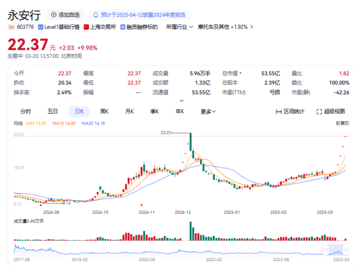Viewport: 355px width, 266px height.
Task: Click the 市盈(静) -42.26 value
Action: (x=341, y=92)
